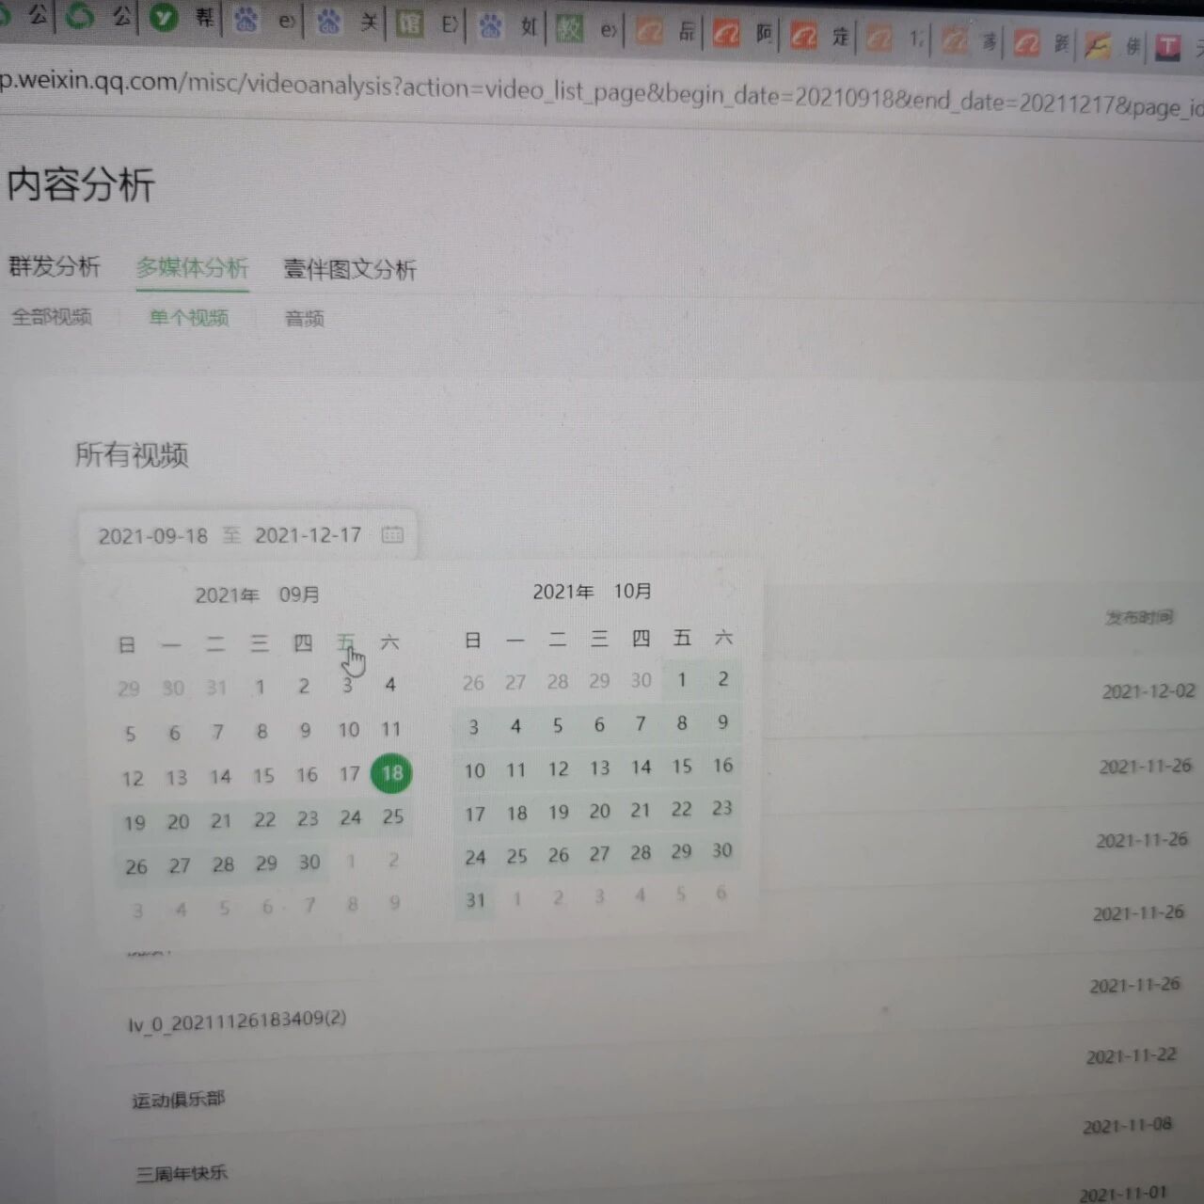Screen dimensions: 1204x1204
Task: Select the 单个视频 sub-tab
Action: tap(189, 318)
